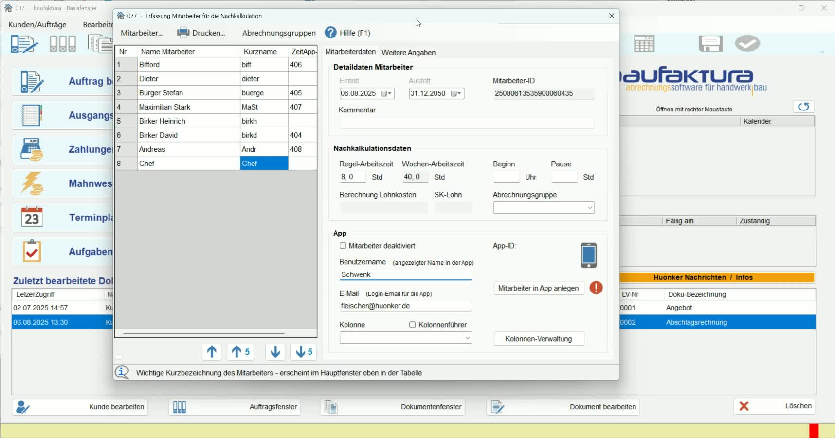Enable Mitarbeiter deaktiviert checkbox
Image resolution: width=835 pixels, height=438 pixels.
point(343,246)
